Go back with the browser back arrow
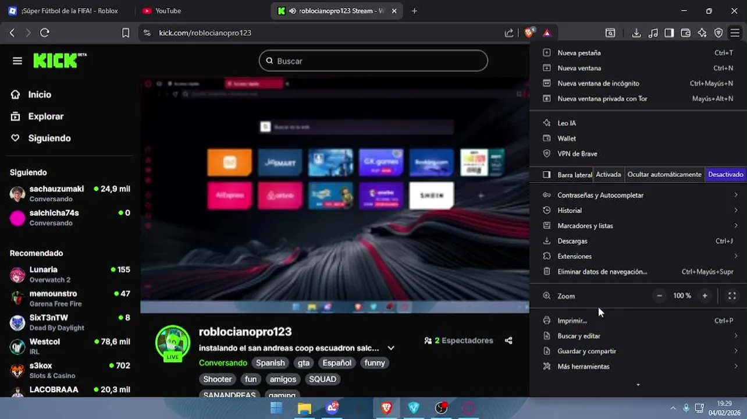This screenshot has height=419, width=747. [12, 33]
